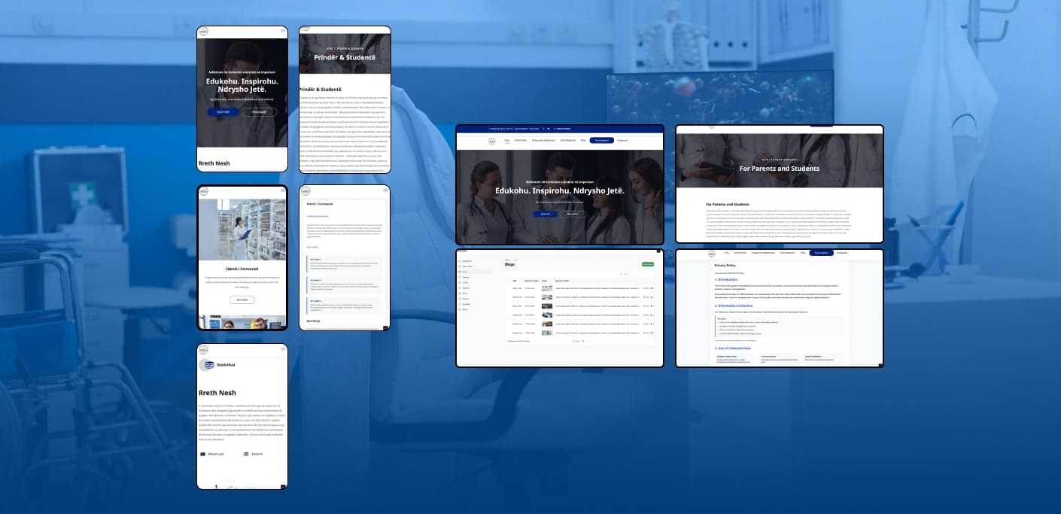The height and width of the screenshot is (514, 1061).
Task: Click blue hero button on mobile homepage
Action: click(223, 112)
